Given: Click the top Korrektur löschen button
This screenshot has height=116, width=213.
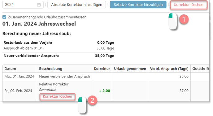Looking at the screenshot, I should [189, 5].
